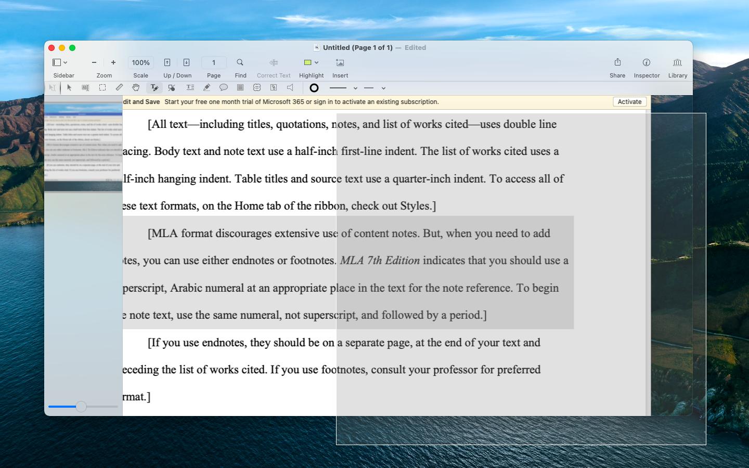The width and height of the screenshot is (749, 468).
Task: Click the thumbnail size slider
Action: point(81,407)
